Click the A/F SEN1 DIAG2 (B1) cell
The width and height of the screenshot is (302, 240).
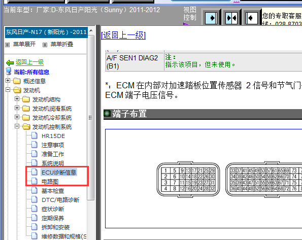click(x=135, y=62)
